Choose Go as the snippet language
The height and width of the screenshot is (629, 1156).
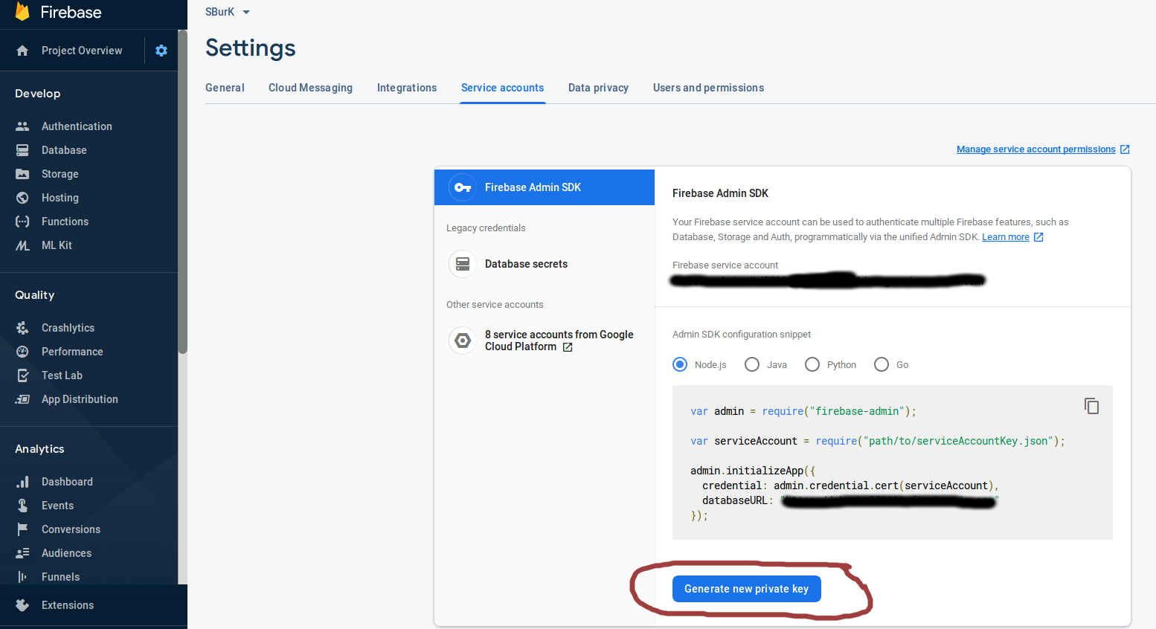click(882, 364)
